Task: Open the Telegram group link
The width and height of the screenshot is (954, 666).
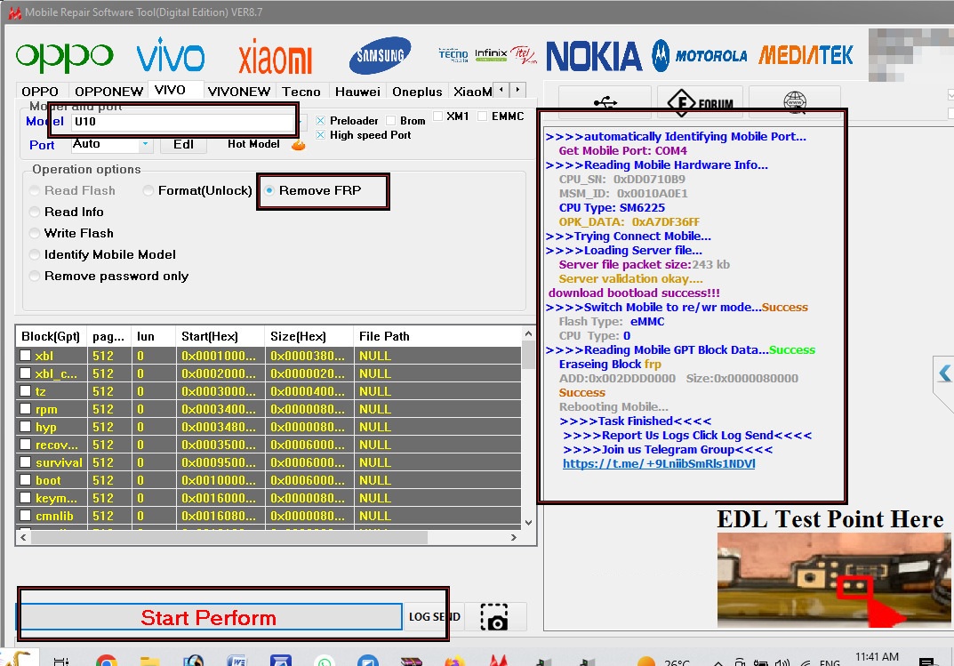Action: pos(659,463)
